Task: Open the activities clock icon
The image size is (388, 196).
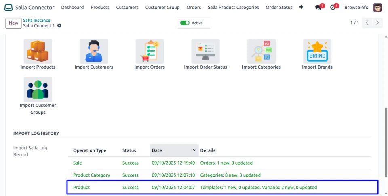Action: pyautogui.click(x=333, y=7)
